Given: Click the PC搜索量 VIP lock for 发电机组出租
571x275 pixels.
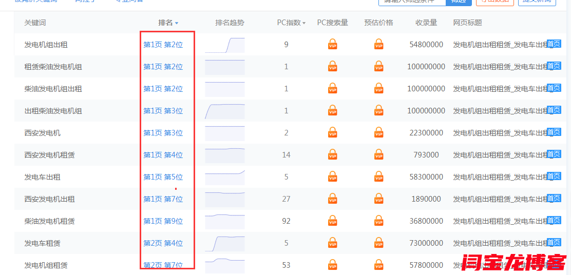Looking at the screenshot, I should click(x=332, y=44).
